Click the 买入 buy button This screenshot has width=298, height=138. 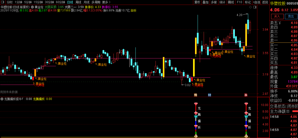tap(277, 16)
